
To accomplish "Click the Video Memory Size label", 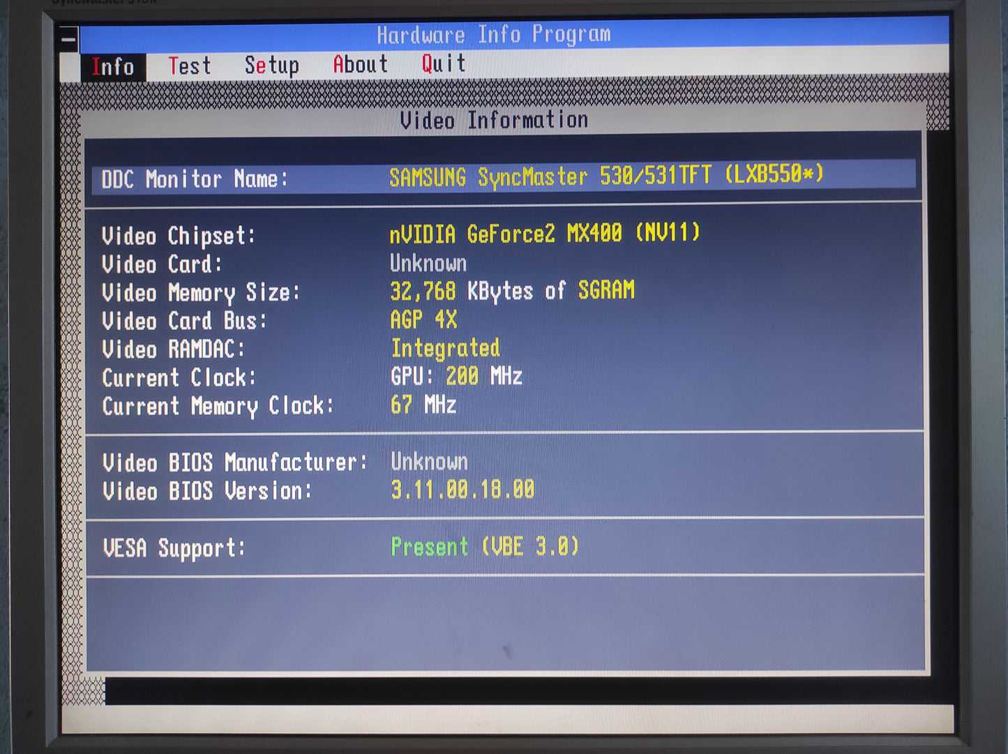I will point(201,293).
